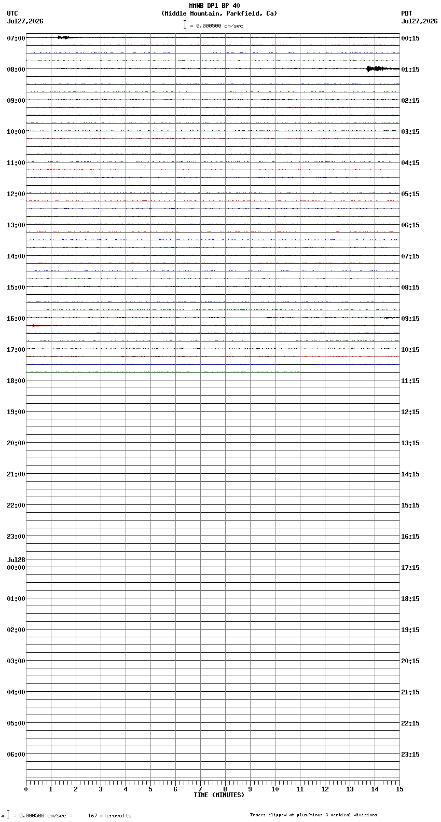Click the footer scale 0.000500 cm/sec text
This screenshot has width=441, height=822.
[43, 816]
